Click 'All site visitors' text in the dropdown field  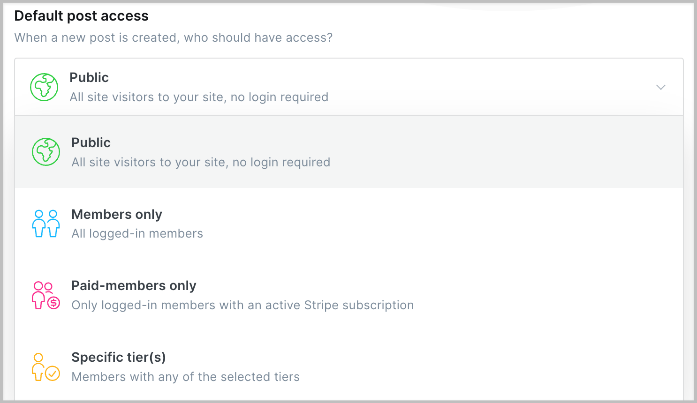199,97
